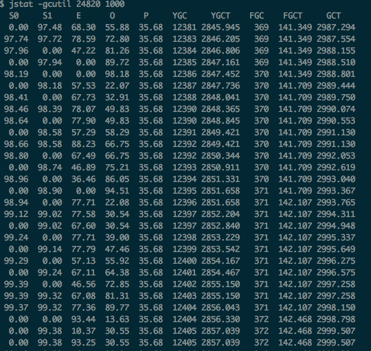This screenshot has height=351, width=371.
Task: Click the GCT column header
Action: click(x=334, y=16)
